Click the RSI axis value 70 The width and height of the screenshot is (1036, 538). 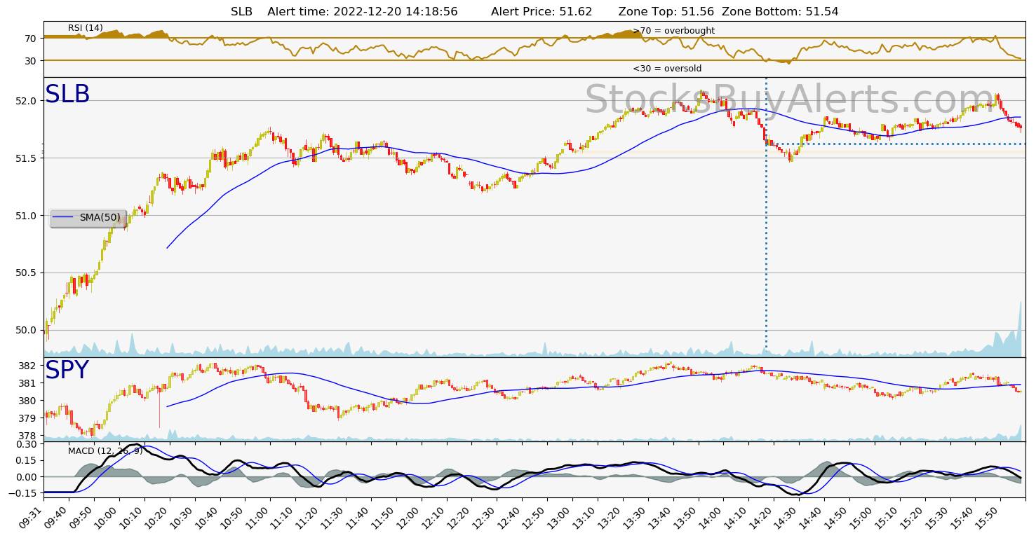(x=30, y=39)
